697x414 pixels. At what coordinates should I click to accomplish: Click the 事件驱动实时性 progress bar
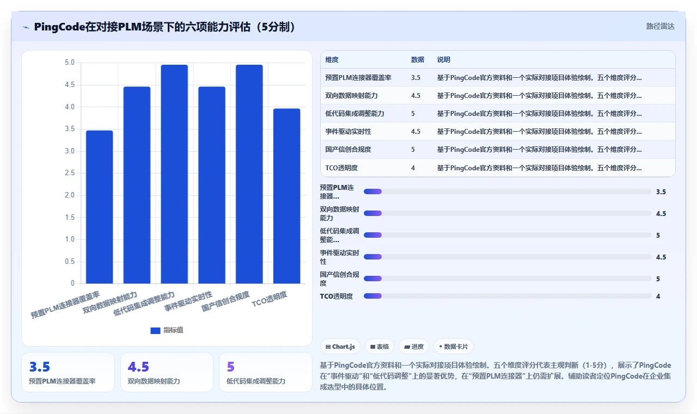tap(508, 257)
